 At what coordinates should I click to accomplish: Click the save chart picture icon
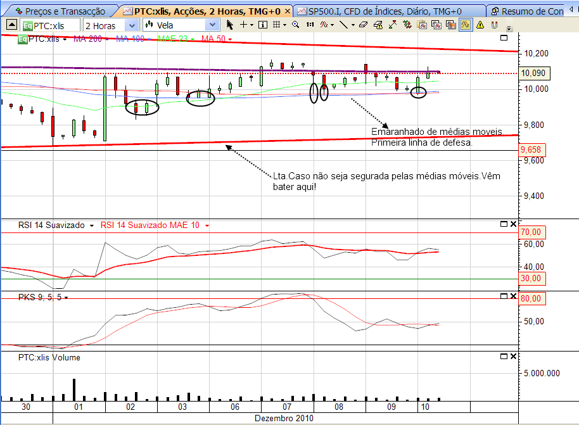click(451, 25)
